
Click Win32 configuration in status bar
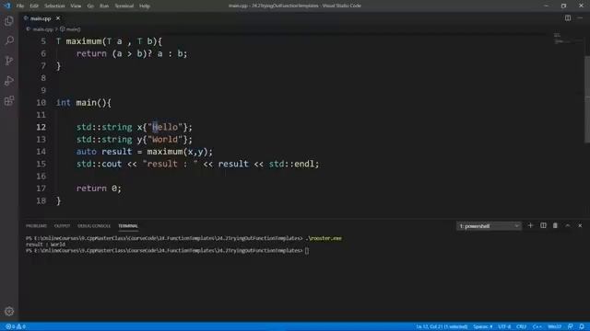(x=554, y=326)
